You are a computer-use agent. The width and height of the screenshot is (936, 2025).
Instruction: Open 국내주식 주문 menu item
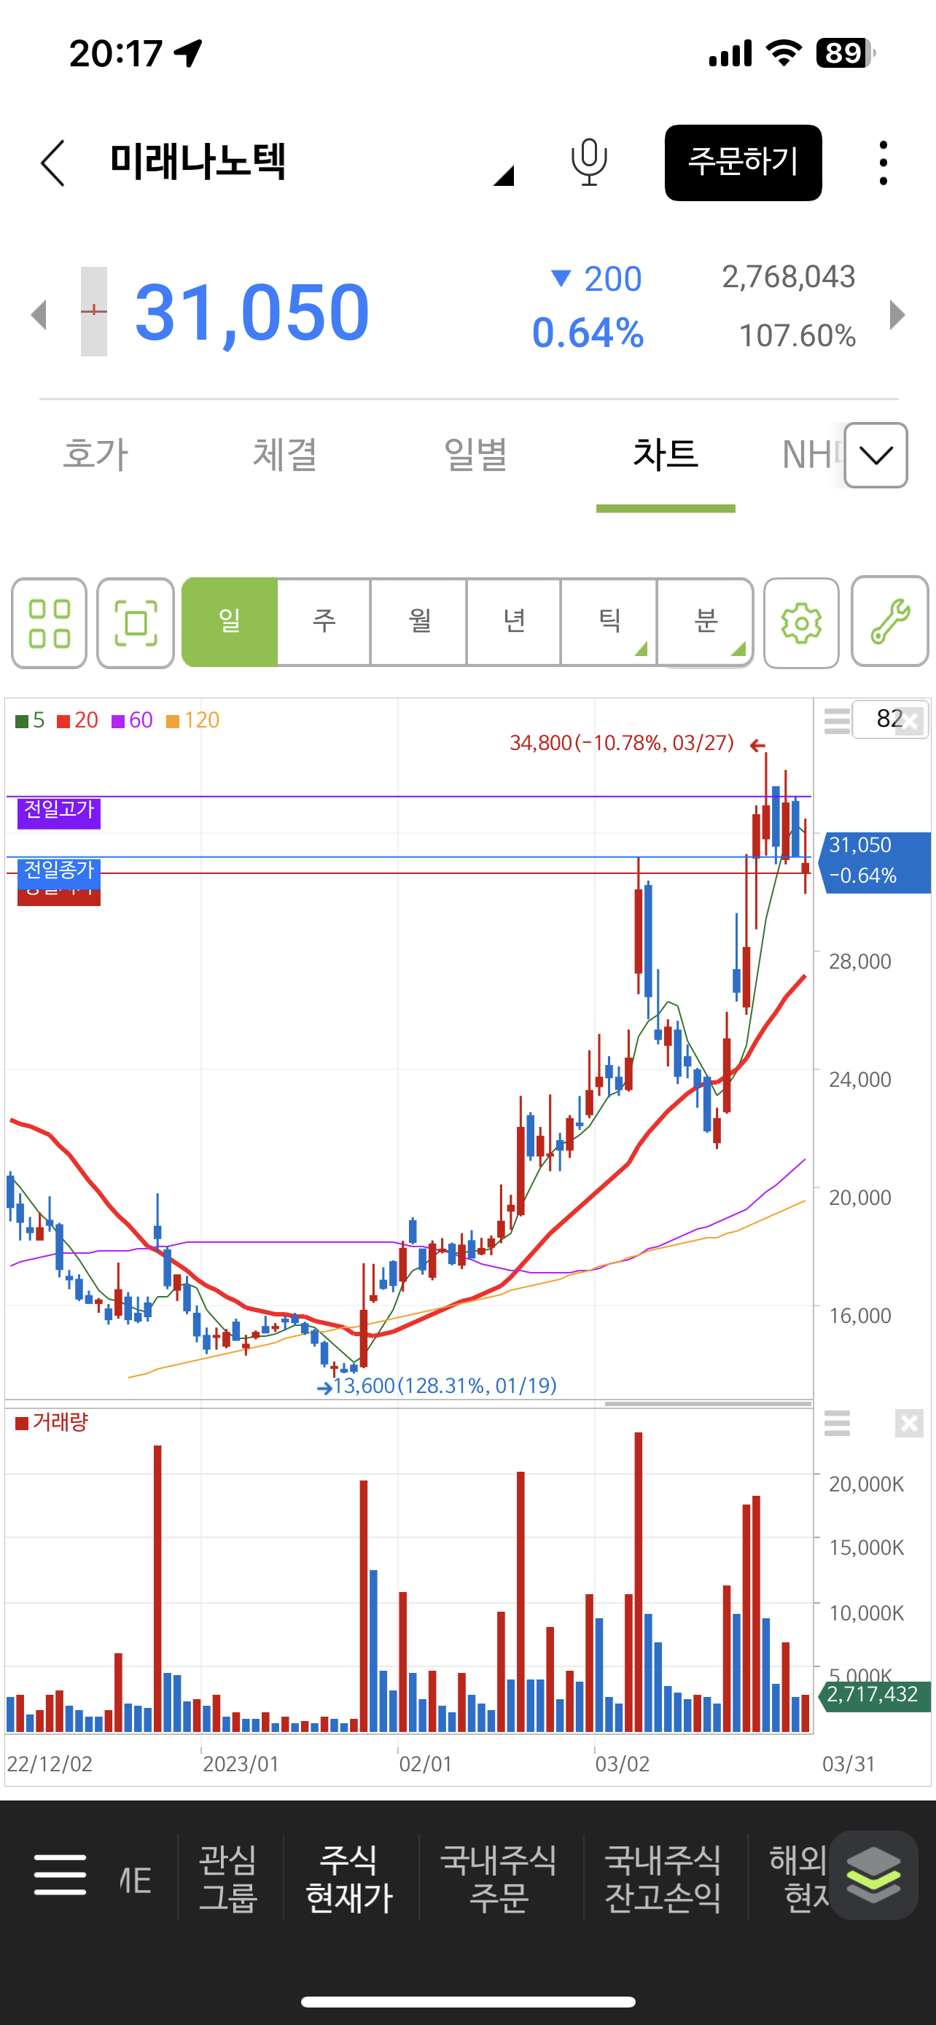(x=499, y=1878)
